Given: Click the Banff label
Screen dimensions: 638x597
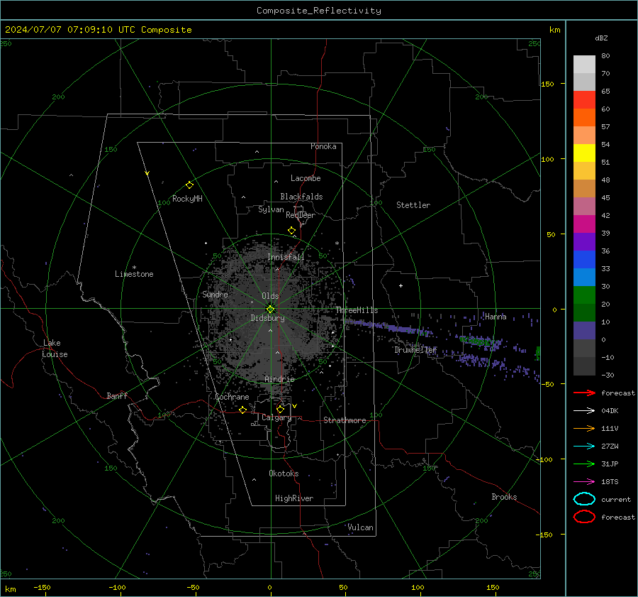Looking at the screenshot, I should click(117, 395).
